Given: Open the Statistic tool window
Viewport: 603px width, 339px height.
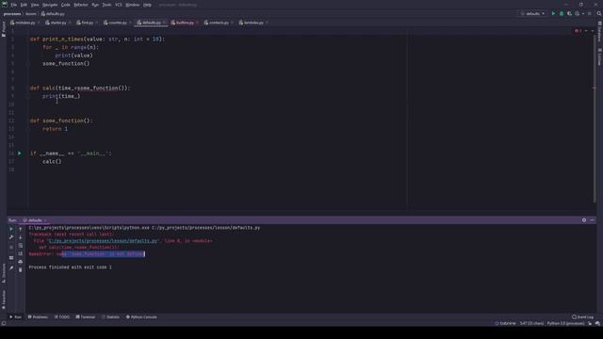Looking at the screenshot, I should (x=111, y=317).
